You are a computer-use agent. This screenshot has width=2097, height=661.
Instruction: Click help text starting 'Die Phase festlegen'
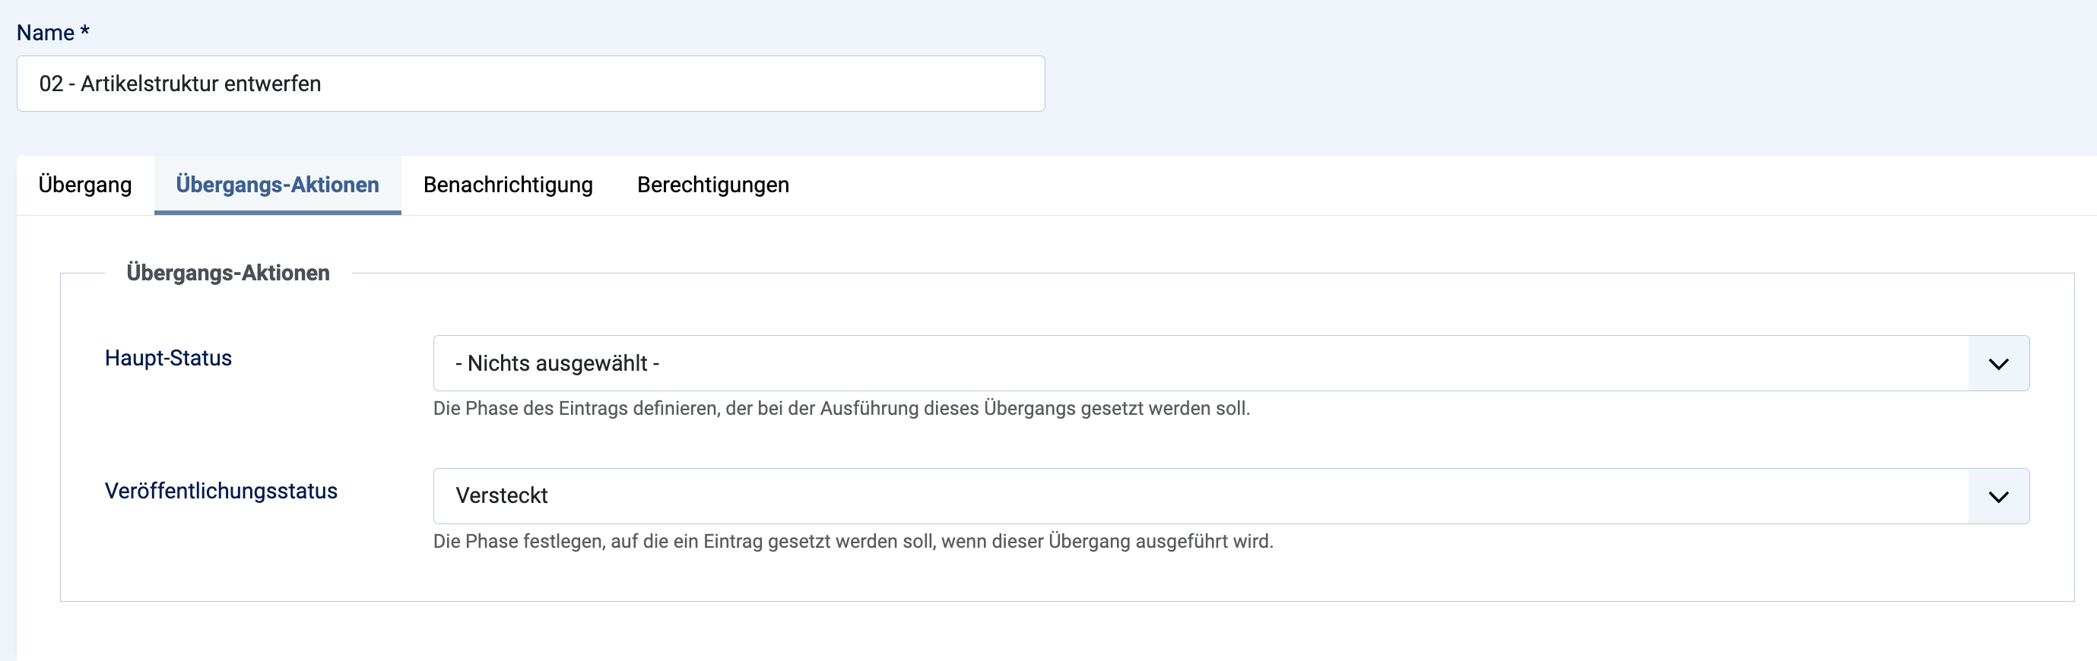853,542
